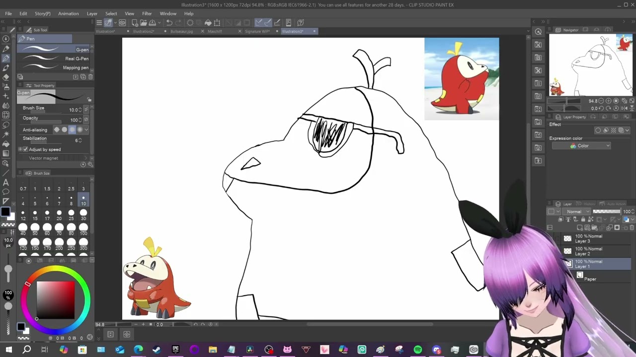The height and width of the screenshot is (357, 636).
Task: Expand Anti-aliasing options arrow
Action: (86, 129)
